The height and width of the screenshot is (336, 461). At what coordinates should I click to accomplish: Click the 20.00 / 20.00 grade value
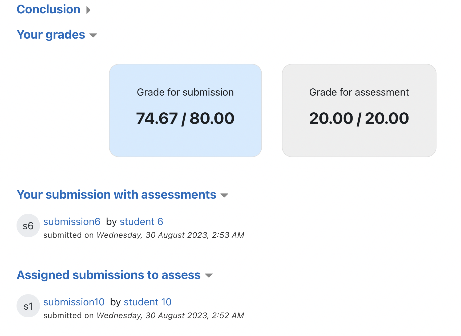pos(359,118)
